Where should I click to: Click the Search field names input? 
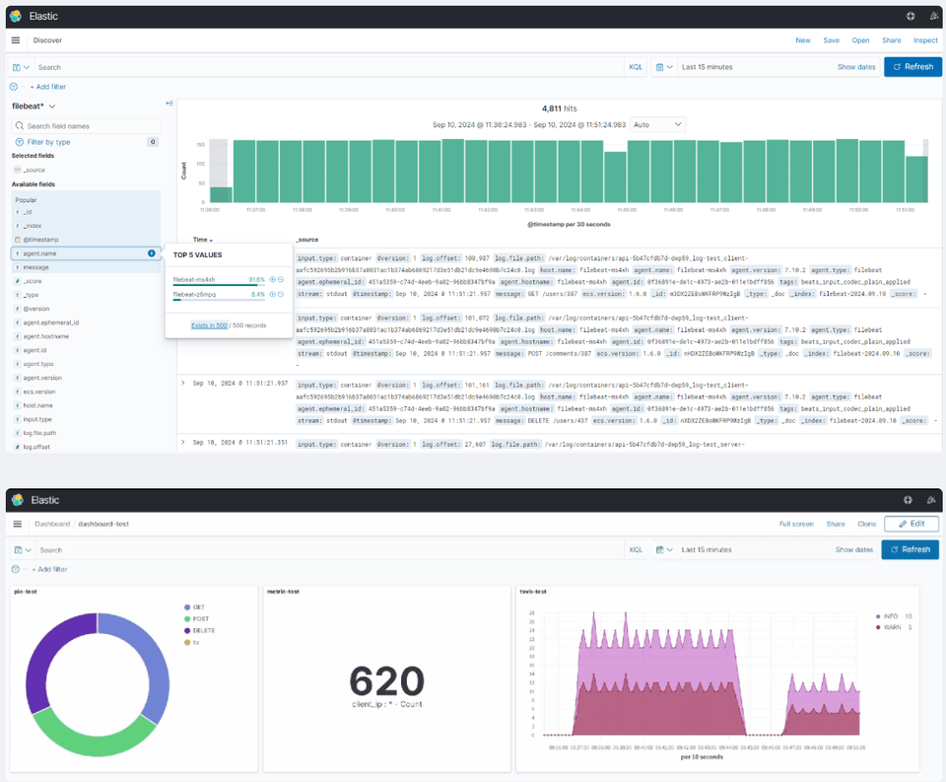87,126
